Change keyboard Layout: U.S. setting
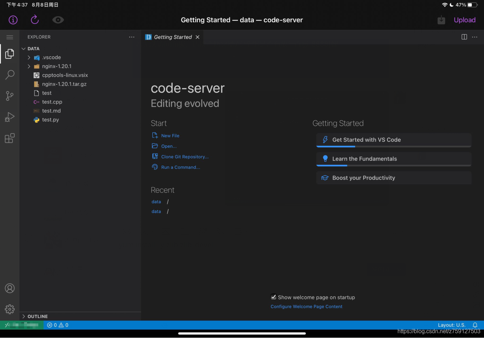The width and height of the screenshot is (484, 338). tap(451, 325)
